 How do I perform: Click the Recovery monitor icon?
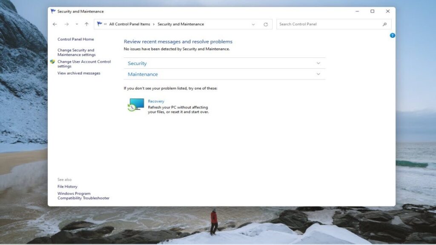tap(136, 104)
